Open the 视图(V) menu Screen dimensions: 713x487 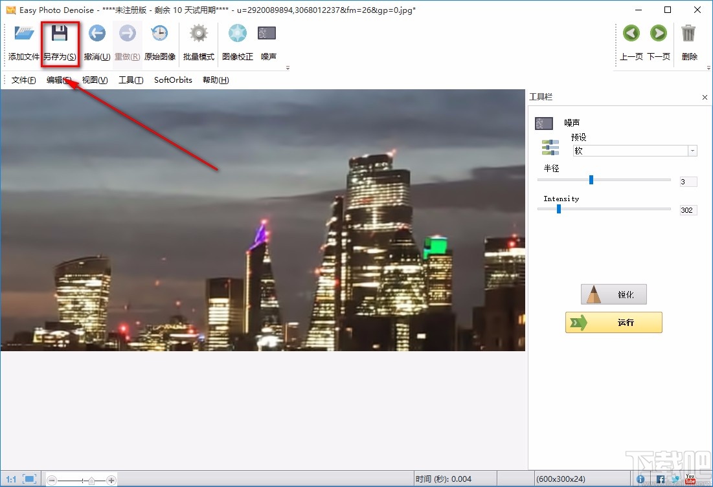[95, 80]
